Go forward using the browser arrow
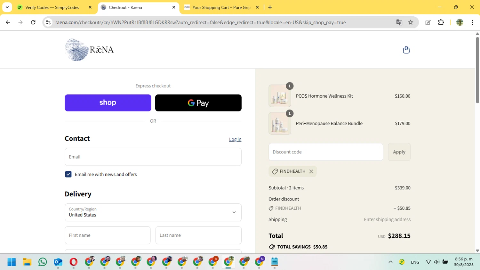 click(x=20, y=22)
